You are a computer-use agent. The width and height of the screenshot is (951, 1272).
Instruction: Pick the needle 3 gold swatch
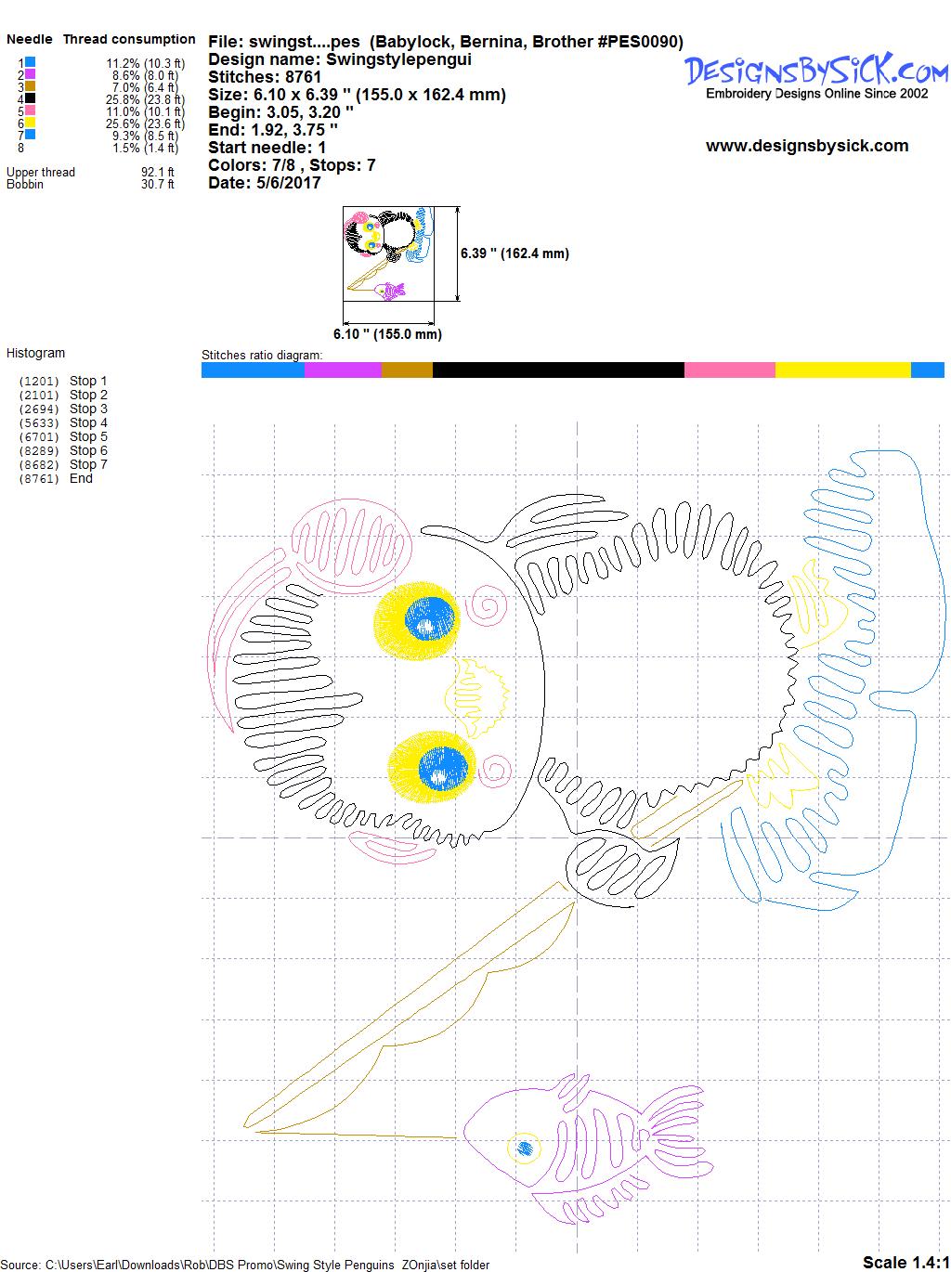[x=31, y=86]
